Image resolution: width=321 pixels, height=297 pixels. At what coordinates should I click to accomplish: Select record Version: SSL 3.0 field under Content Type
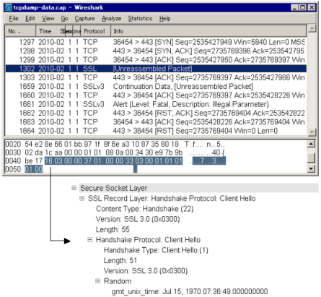coord(138,219)
